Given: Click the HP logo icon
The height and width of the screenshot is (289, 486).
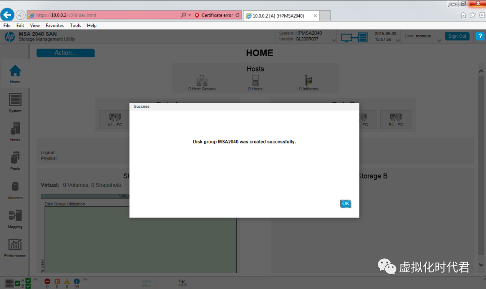Looking at the screenshot, I should [x=9, y=36].
